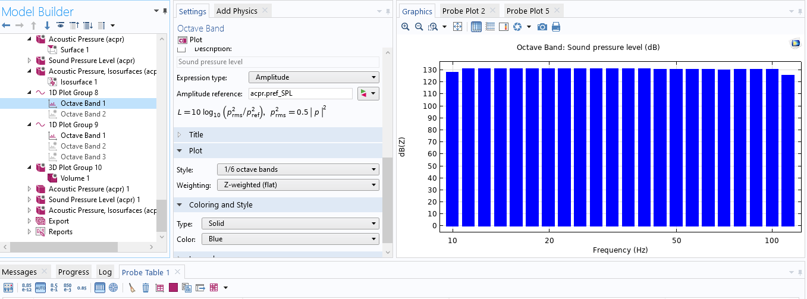The height and width of the screenshot is (299, 807).
Task: Expand the Title section
Action: coord(196,135)
